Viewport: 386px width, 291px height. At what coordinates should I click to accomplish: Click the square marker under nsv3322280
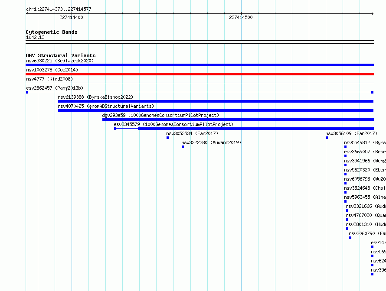point(183,147)
